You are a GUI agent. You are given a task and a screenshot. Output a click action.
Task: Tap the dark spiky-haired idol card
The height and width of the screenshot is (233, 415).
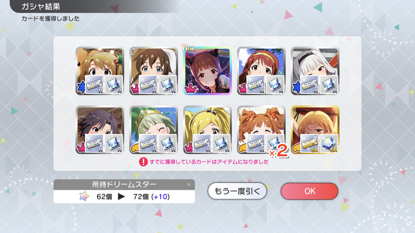point(100,130)
